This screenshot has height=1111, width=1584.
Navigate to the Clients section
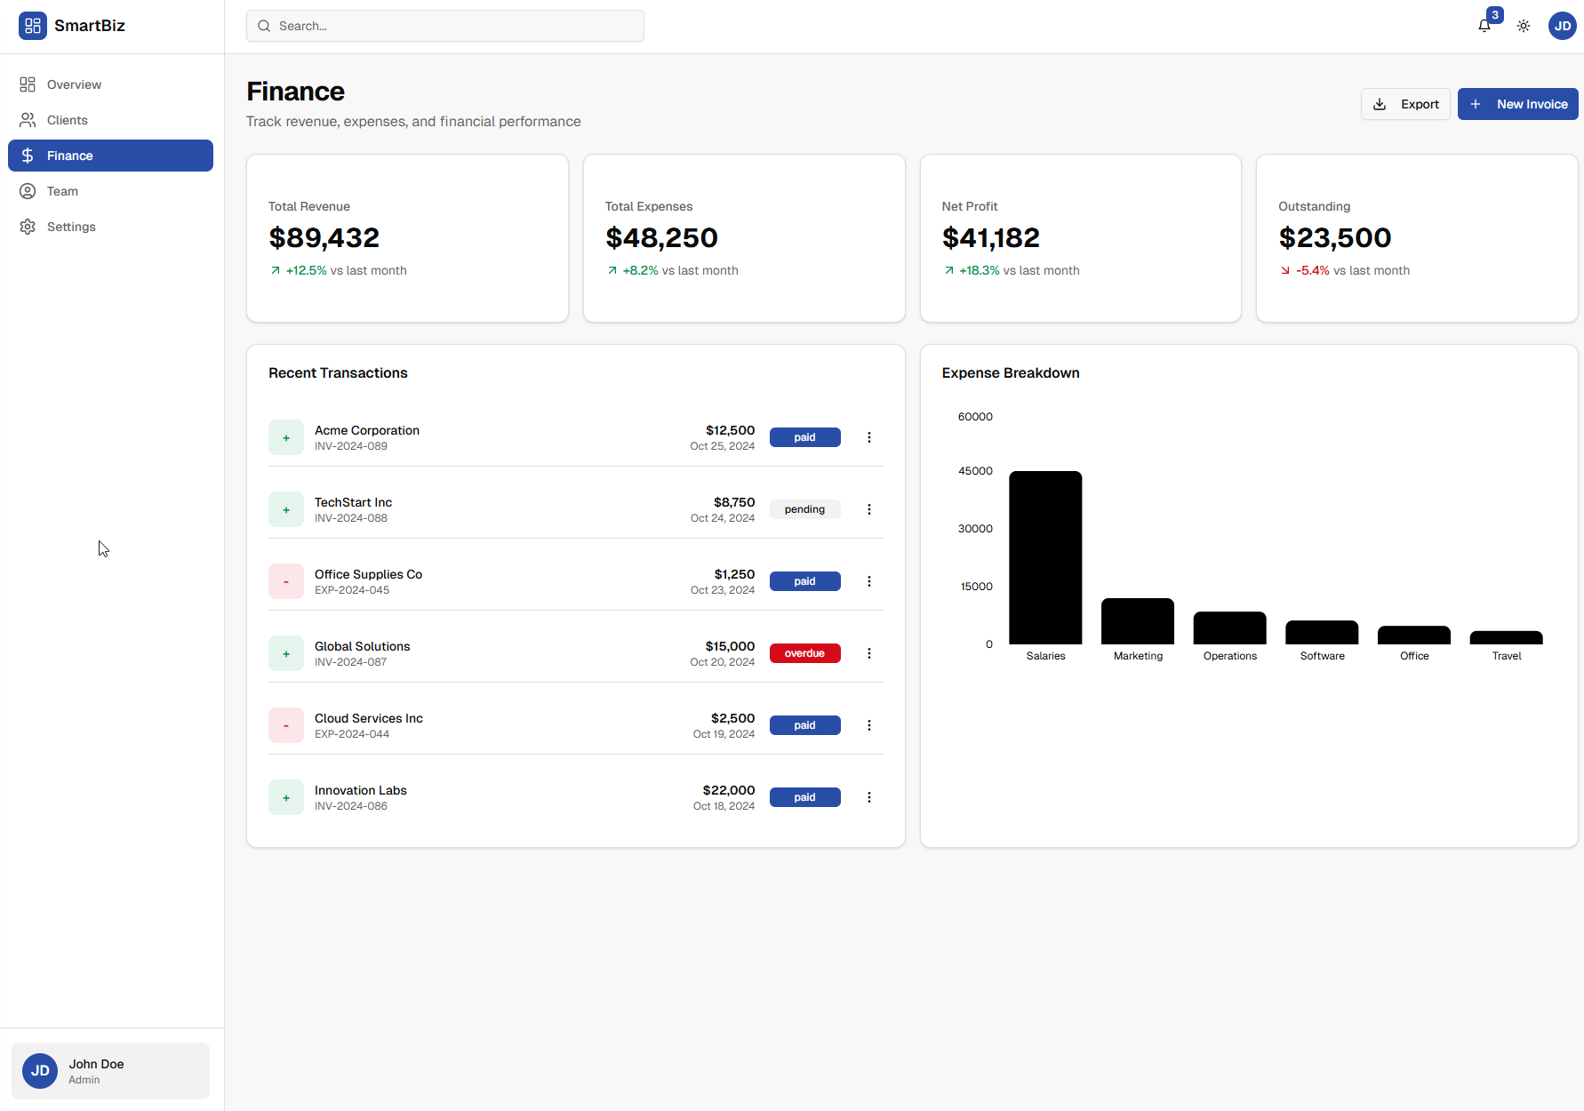67,120
